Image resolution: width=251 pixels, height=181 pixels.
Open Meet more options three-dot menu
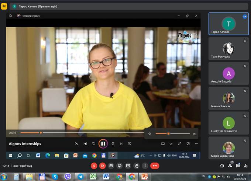[x=145, y=166]
